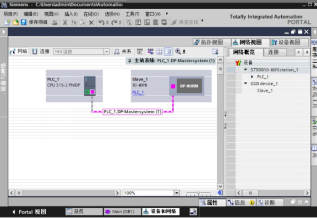The width and height of the screenshot is (317, 218).
Task: Click the download to device icon
Action: [138, 22]
